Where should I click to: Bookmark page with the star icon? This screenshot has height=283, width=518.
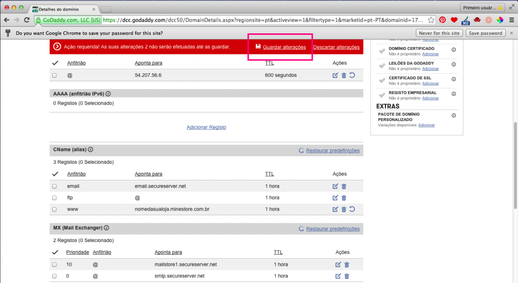click(431, 20)
